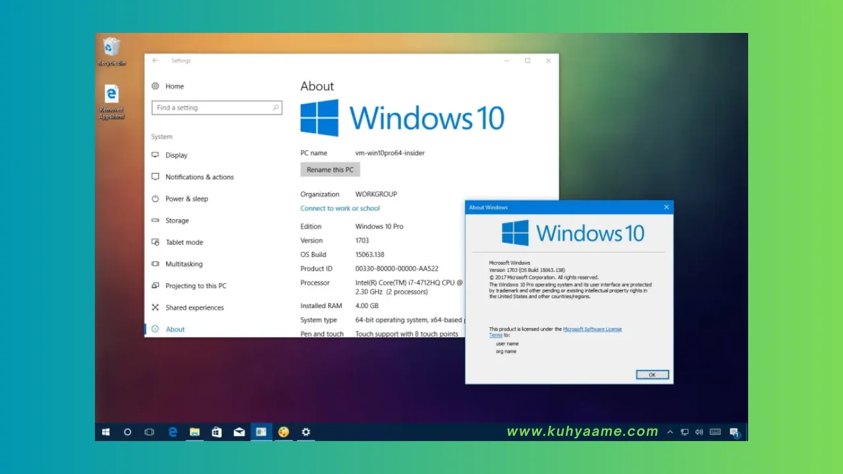Image resolution: width=843 pixels, height=474 pixels.
Task: Click the Rename this PC button
Action: tap(330, 170)
